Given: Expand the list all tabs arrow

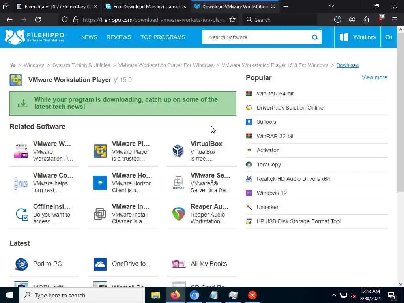Looking at the screenshot, I should [x=332, y=6].
